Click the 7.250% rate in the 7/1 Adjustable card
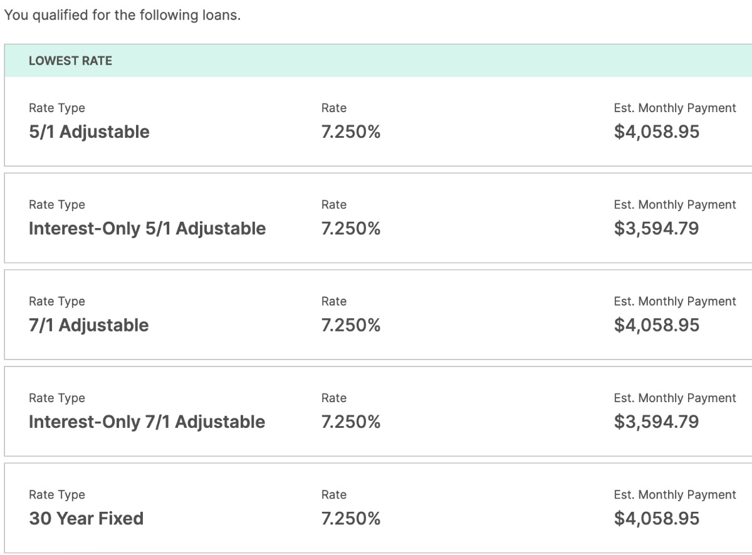Screen dimensions: 752x555 point(350,326)
